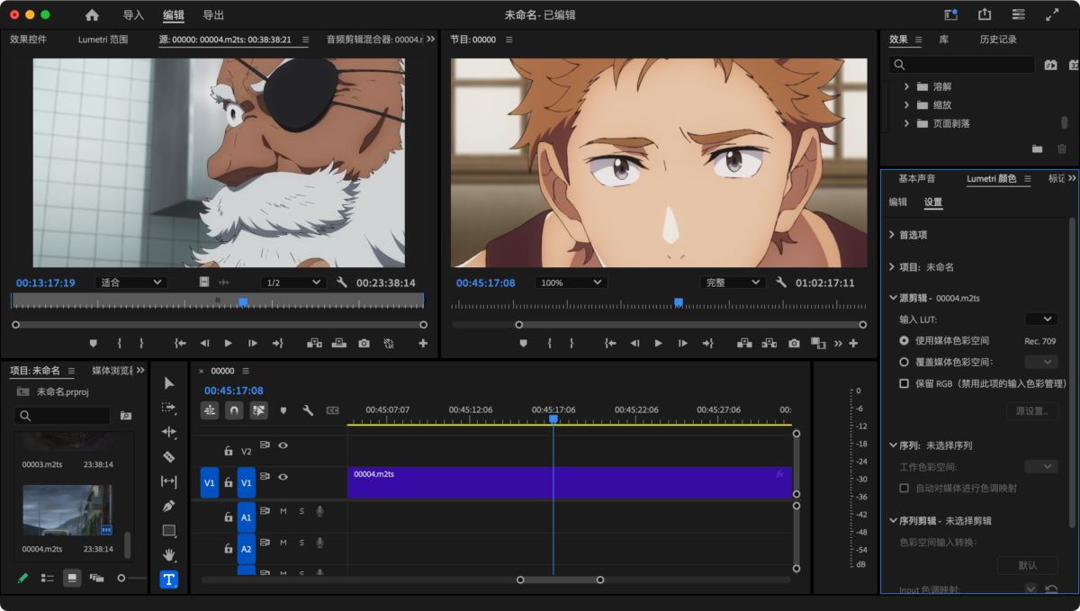Step forward one frame in Source monitor
The image size is (1080, 611).
(x=253, y=343)
